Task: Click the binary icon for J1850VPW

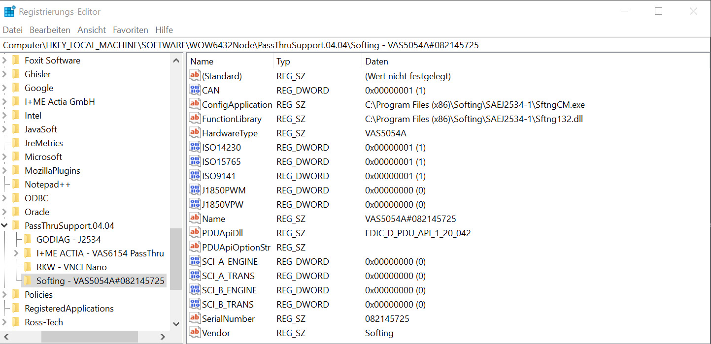Action: [195, 205]
